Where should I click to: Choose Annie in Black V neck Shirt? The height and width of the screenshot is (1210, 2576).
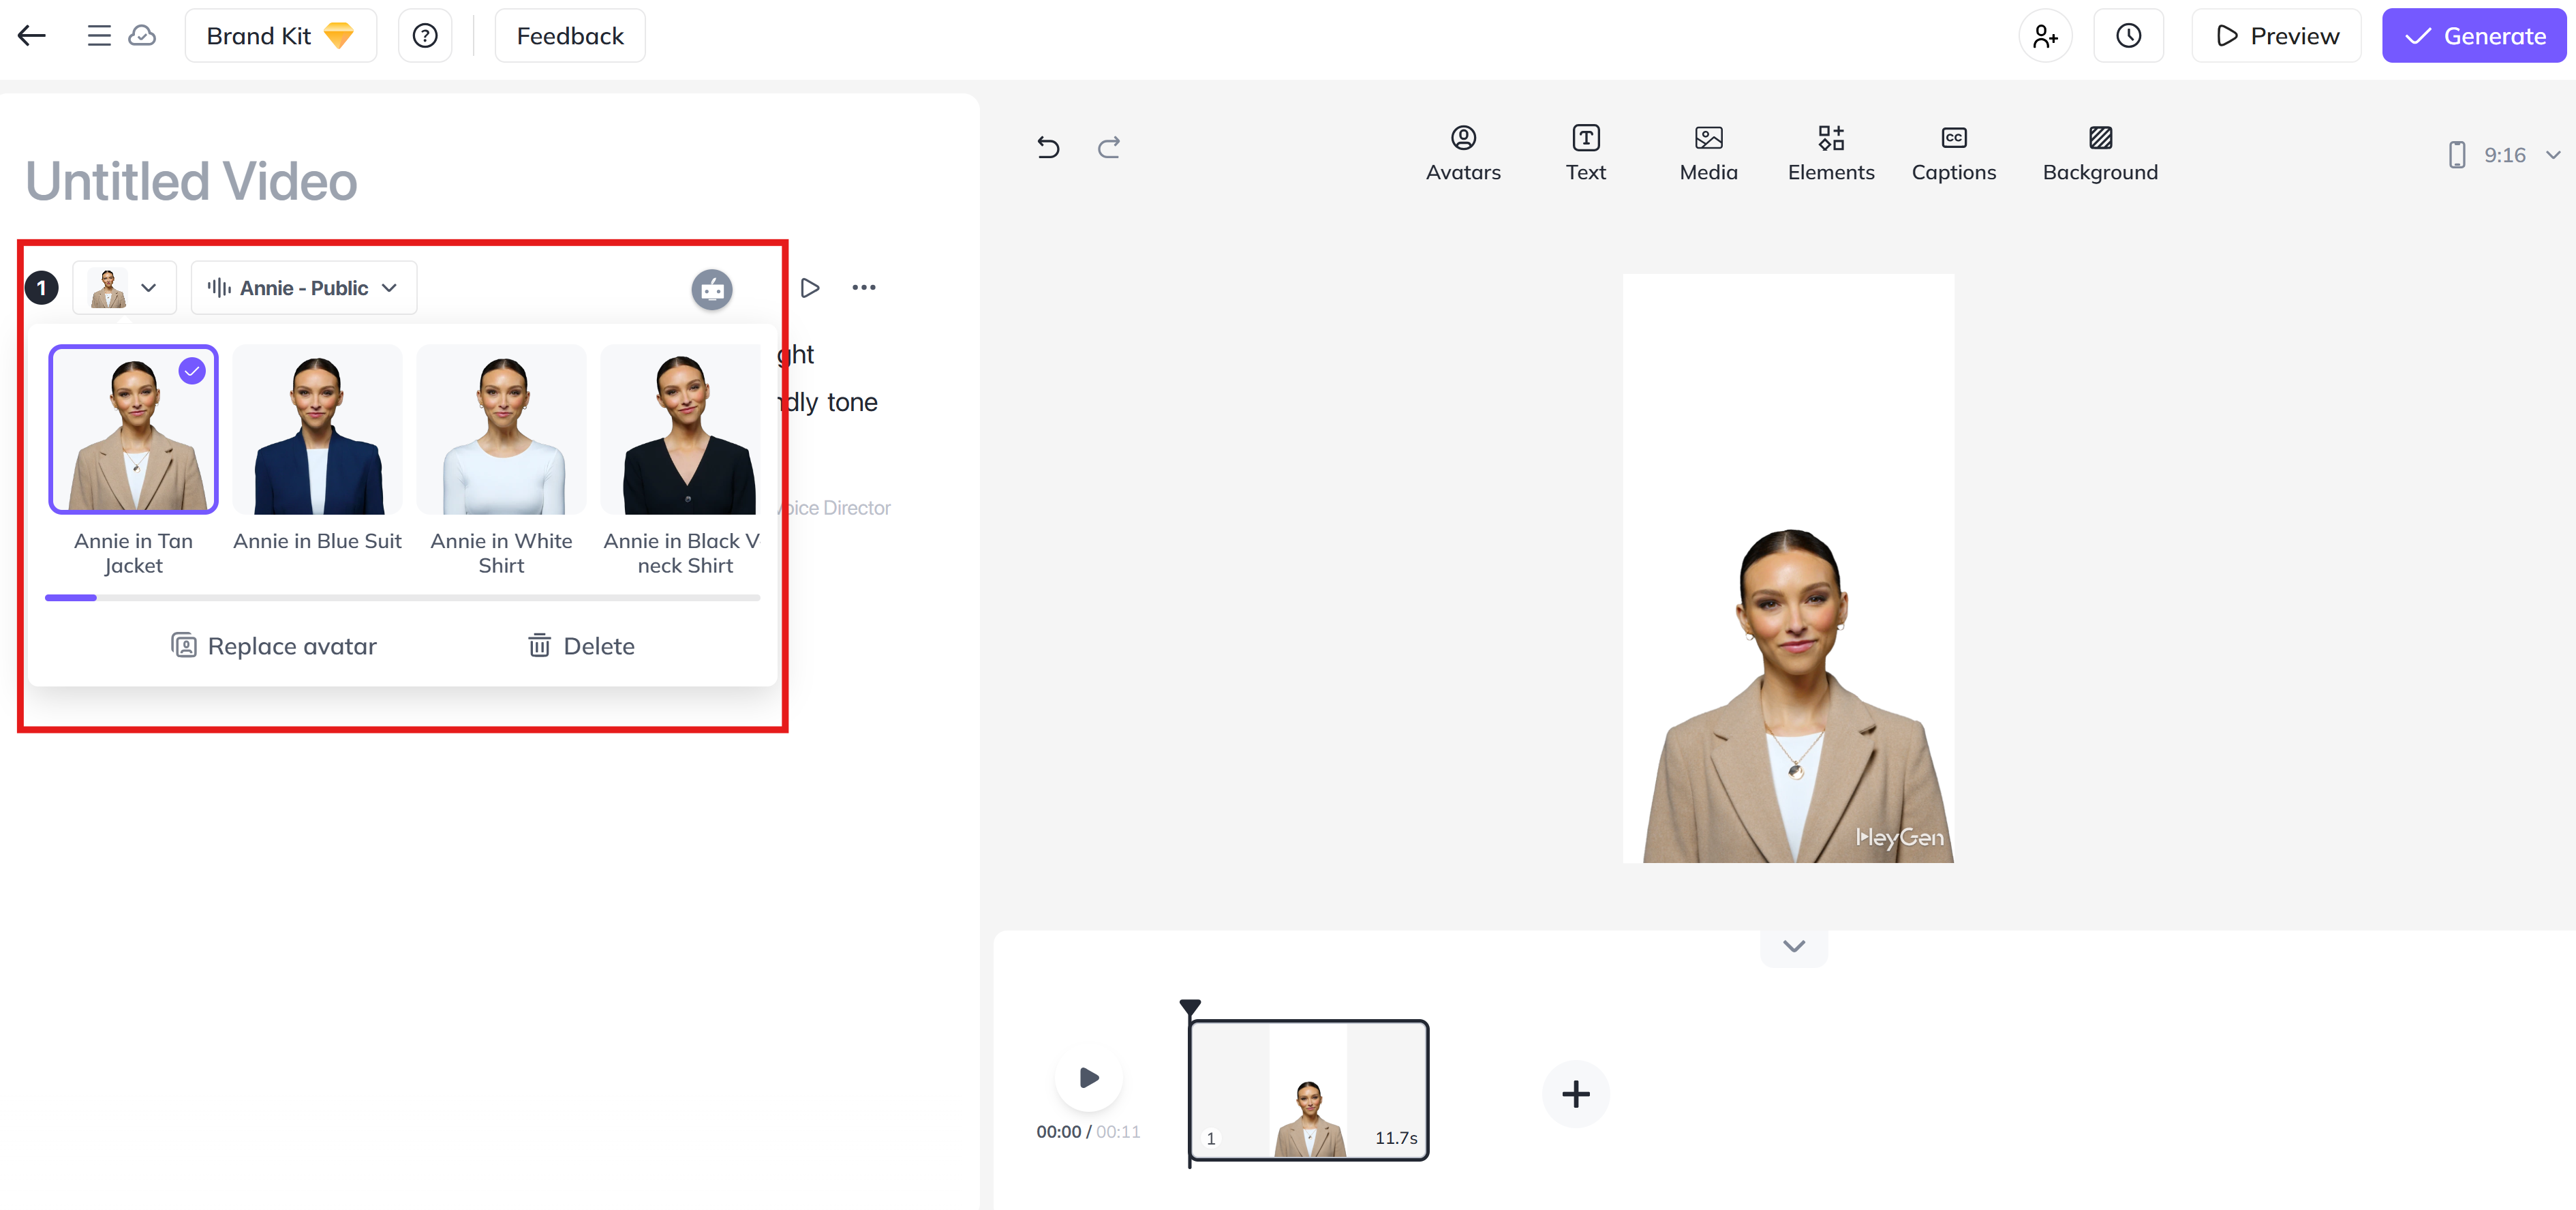click(x=683, y=430)
